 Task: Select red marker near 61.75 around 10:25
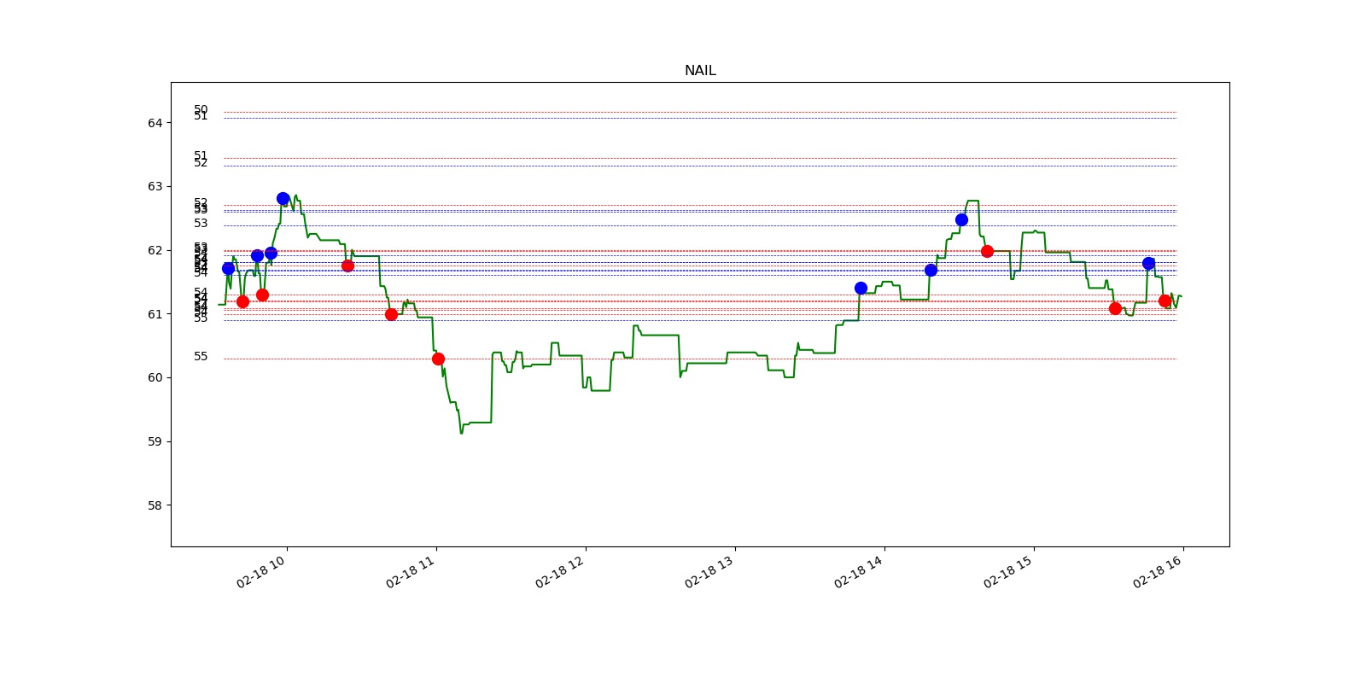coord(347,266)
